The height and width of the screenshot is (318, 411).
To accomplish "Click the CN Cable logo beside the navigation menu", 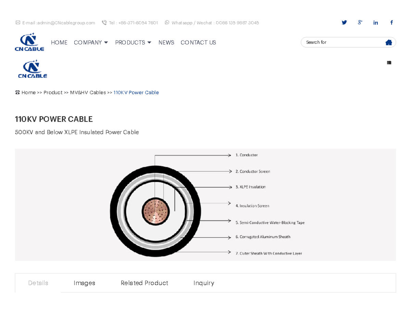I will tap(29, 42).
